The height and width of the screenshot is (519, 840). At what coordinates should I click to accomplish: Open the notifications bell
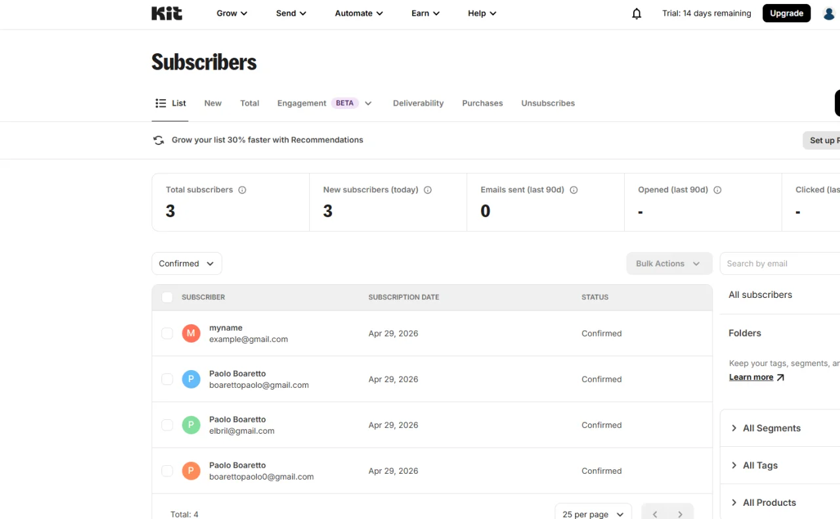click(637, 13)
